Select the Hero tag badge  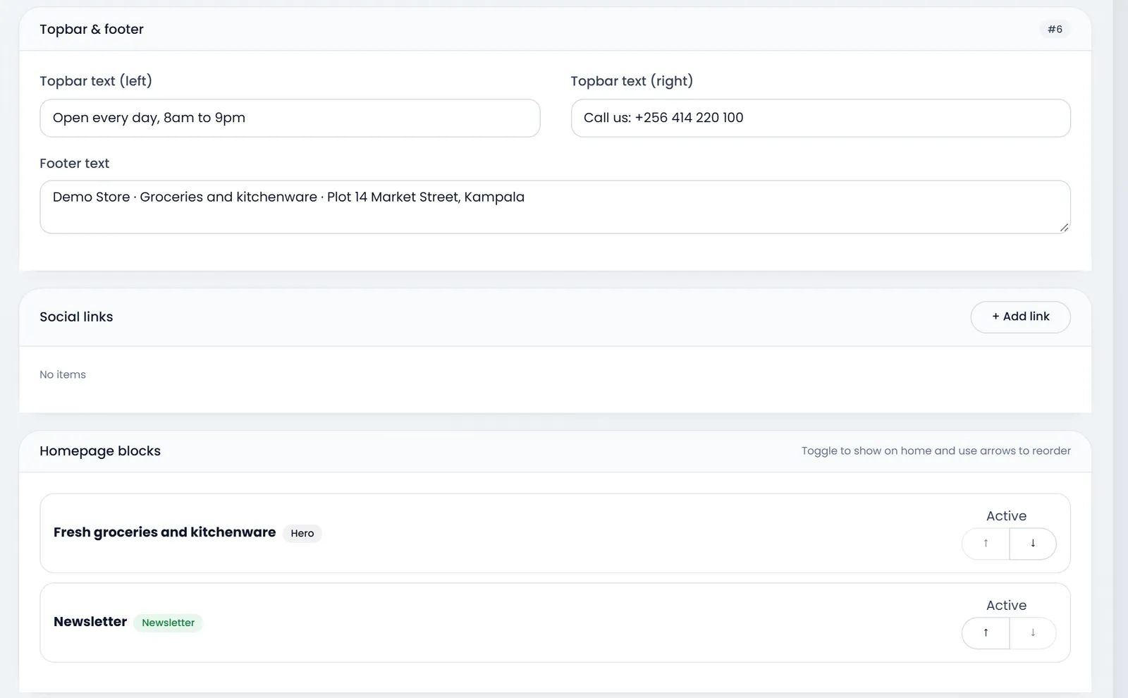point(302,533)
